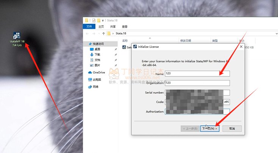Screen dimensions: 278x153
Task: Open 图片 in the navigation pane
Action: pyautogui.click(x=97, y=65)
